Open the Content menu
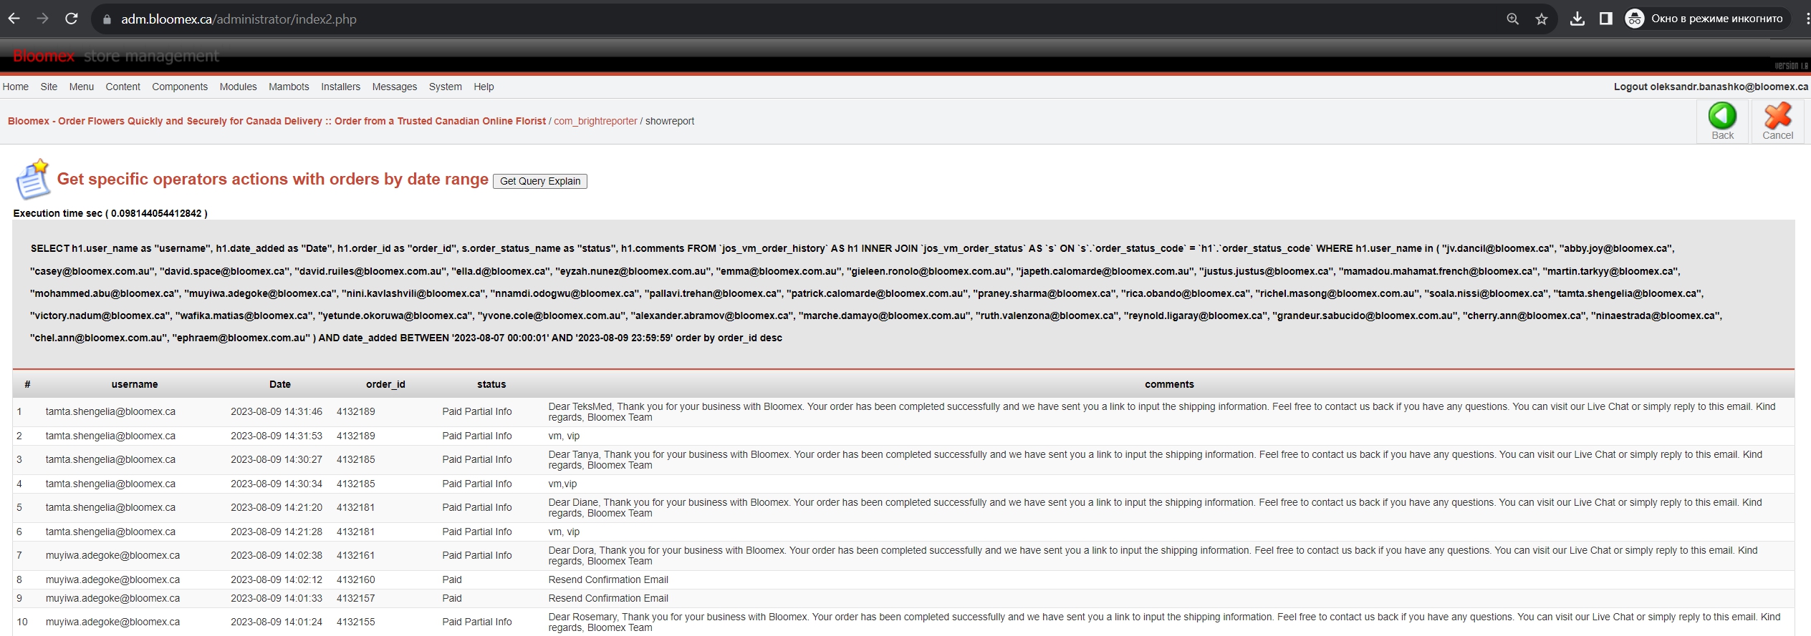 [x=123, y=87]
